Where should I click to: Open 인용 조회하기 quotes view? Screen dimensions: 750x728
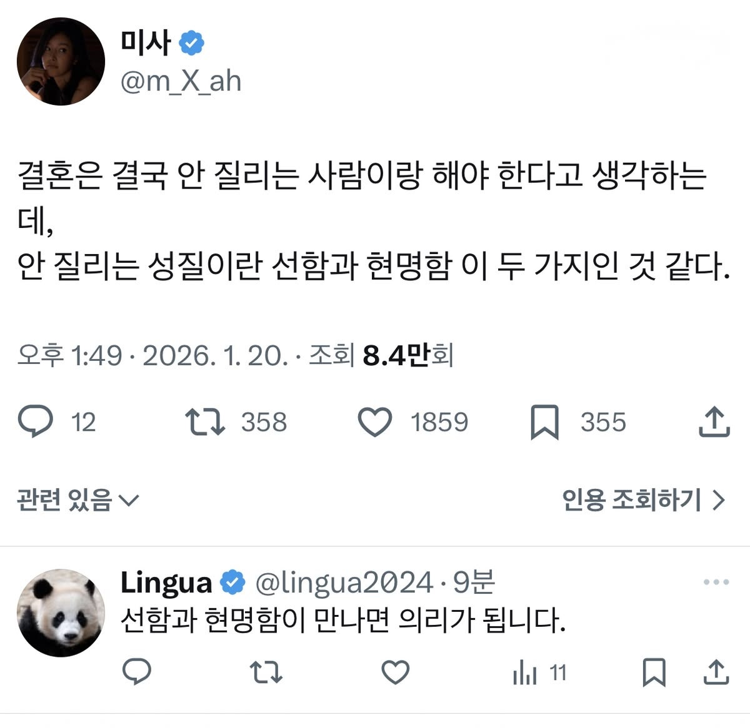(644, 500)
